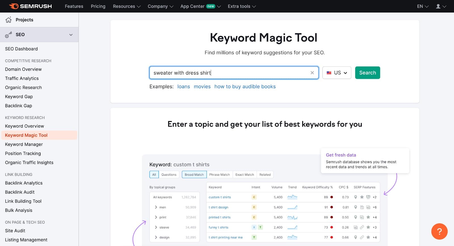Open Keyword Manager in the sidebar
Viewport: 454px width, 246px height.
24,144
